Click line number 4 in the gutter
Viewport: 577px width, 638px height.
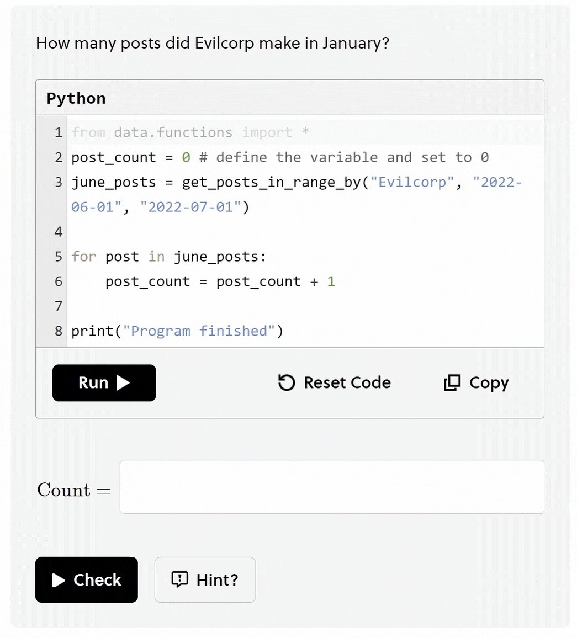(59, 232)
